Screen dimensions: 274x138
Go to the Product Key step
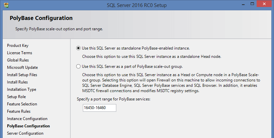18,46
